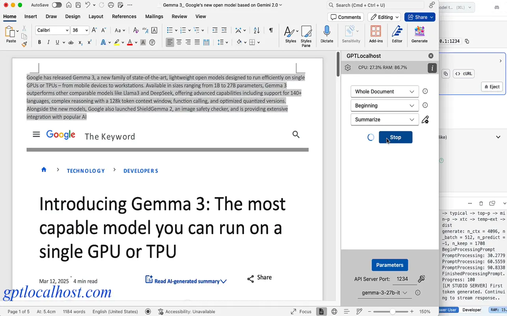
Task: Toggle the AutoSave switch
Action: click(56, 5)
